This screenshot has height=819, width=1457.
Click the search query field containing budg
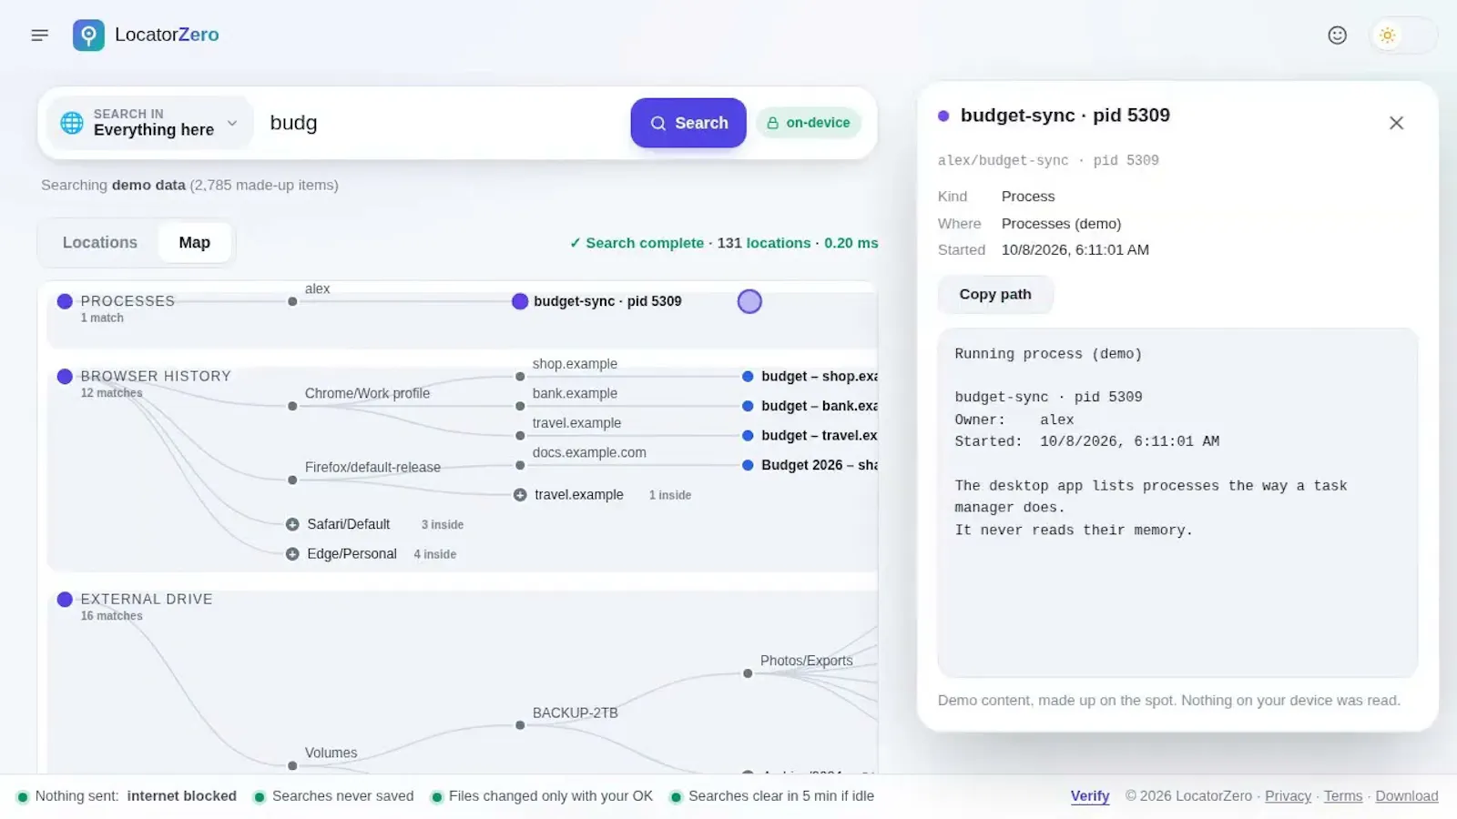click(442, 123)
